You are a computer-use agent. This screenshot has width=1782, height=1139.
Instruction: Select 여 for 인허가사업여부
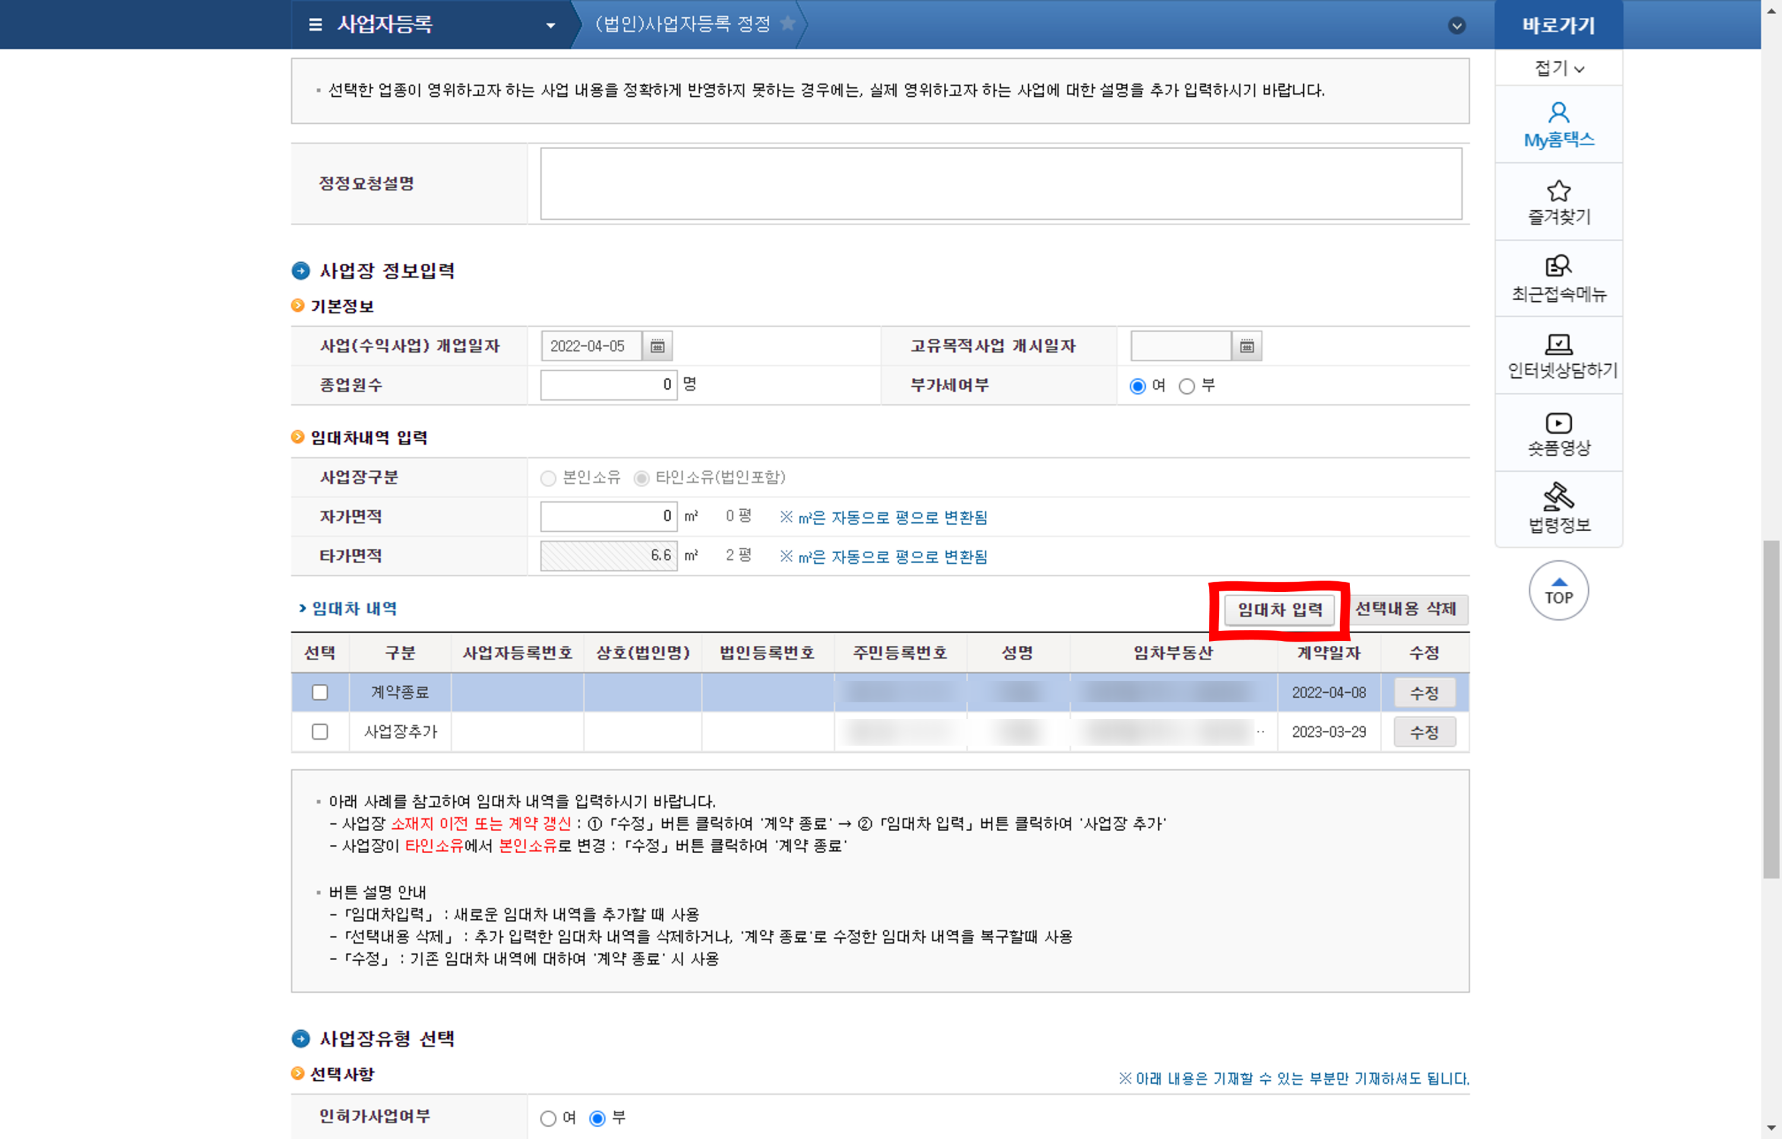548,1118
